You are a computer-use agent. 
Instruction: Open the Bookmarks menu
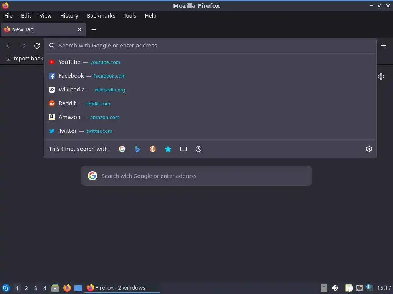point(101,16)
